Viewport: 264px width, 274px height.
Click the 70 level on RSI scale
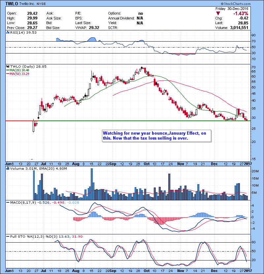(x=253, y=41)
